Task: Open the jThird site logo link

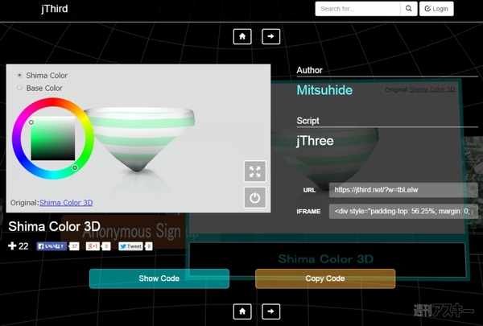Action: click(x=55, y=9)
